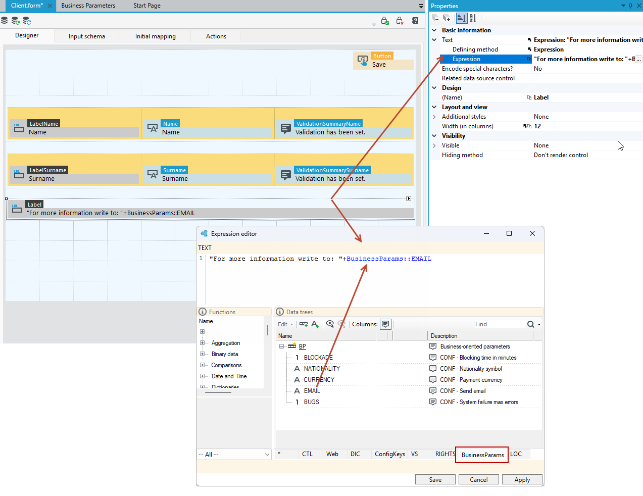The image size is (643, 496).
Task: Close the Client.form tab
Action: click(x=50, y=6)
